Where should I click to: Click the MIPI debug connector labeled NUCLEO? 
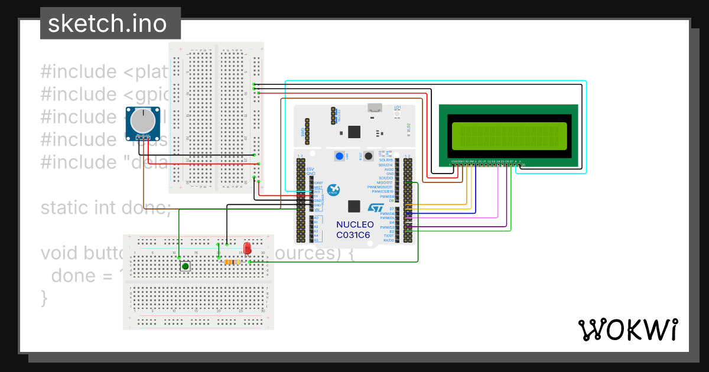[x=333, y=116]
